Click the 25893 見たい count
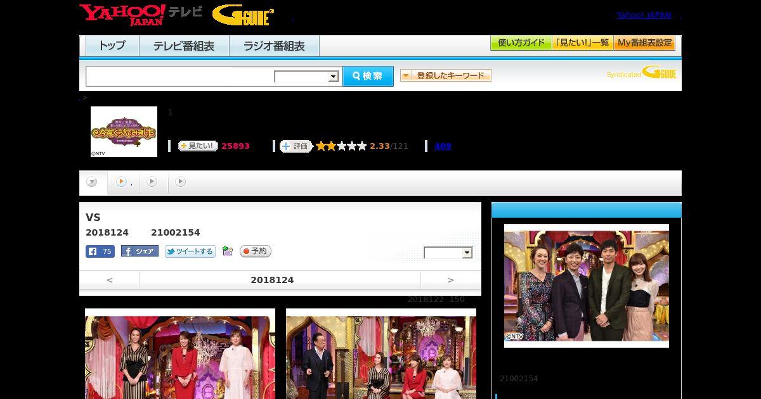Screen dimensions: 761x399 [x=235, y=146]
